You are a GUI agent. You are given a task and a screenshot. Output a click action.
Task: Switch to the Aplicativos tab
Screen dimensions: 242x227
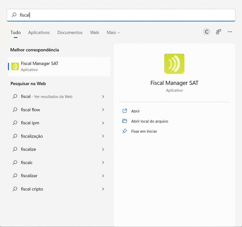[x=39, y=32]
